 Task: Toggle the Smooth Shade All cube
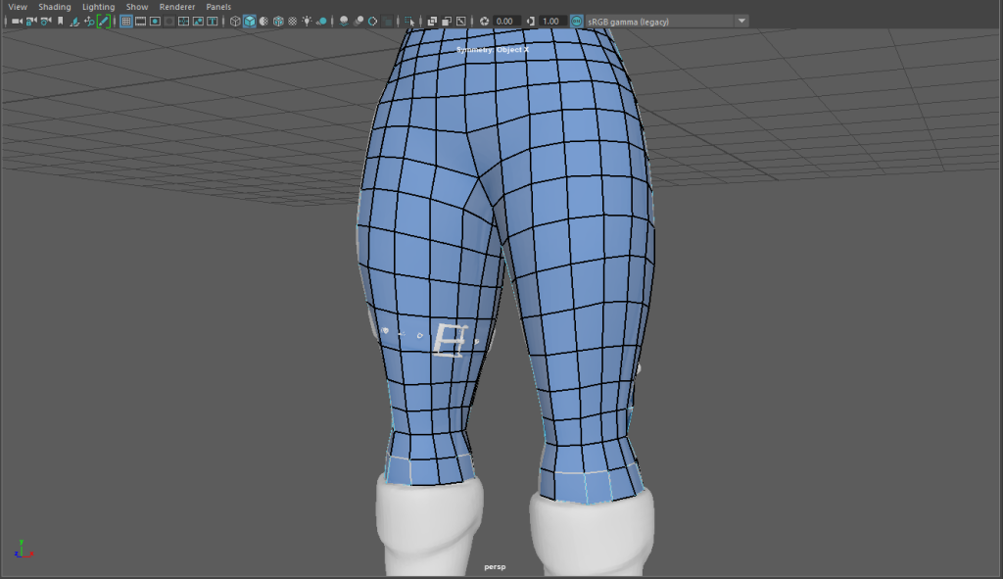coord(250,21)
